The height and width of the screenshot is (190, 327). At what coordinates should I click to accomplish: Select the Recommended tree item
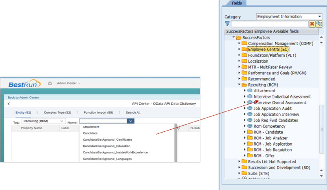click(262, 79)
